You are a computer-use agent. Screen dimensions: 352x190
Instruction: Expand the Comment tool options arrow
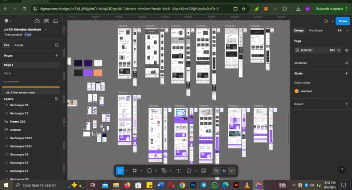click(195, 171)
